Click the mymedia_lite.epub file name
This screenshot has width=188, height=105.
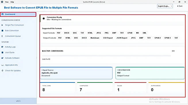[x=49, y=73]
